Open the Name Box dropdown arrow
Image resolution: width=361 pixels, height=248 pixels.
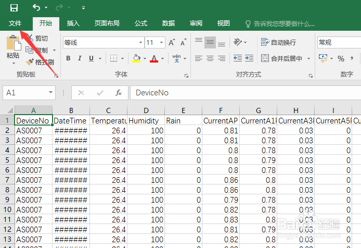pyautogui.click(x=50, y=93)
